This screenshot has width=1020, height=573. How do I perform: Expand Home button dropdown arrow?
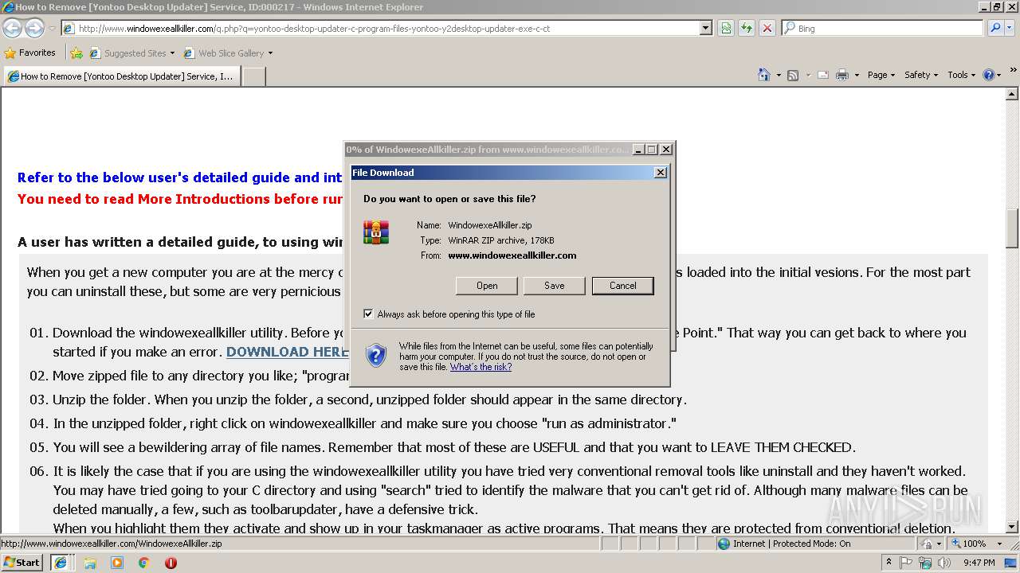pyautogui.click(x=779, y=75)
